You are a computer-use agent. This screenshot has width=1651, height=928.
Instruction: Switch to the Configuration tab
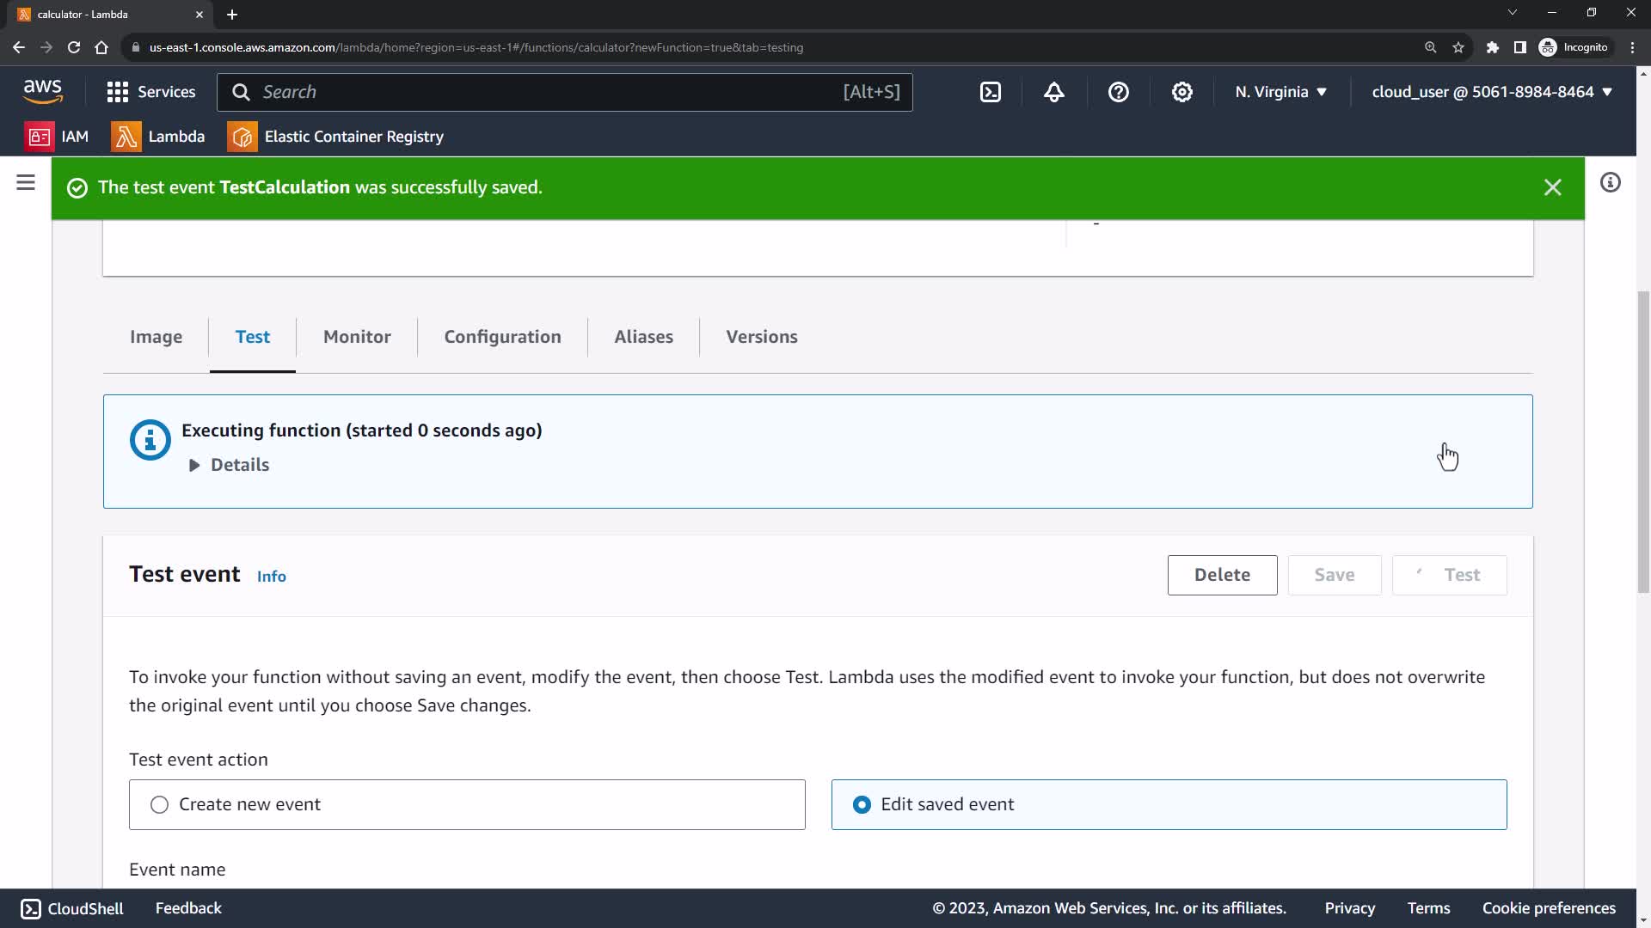502,337
